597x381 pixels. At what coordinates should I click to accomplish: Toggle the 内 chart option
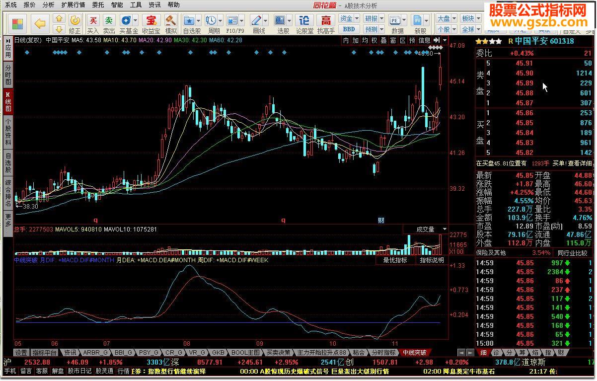coord(346,40)
